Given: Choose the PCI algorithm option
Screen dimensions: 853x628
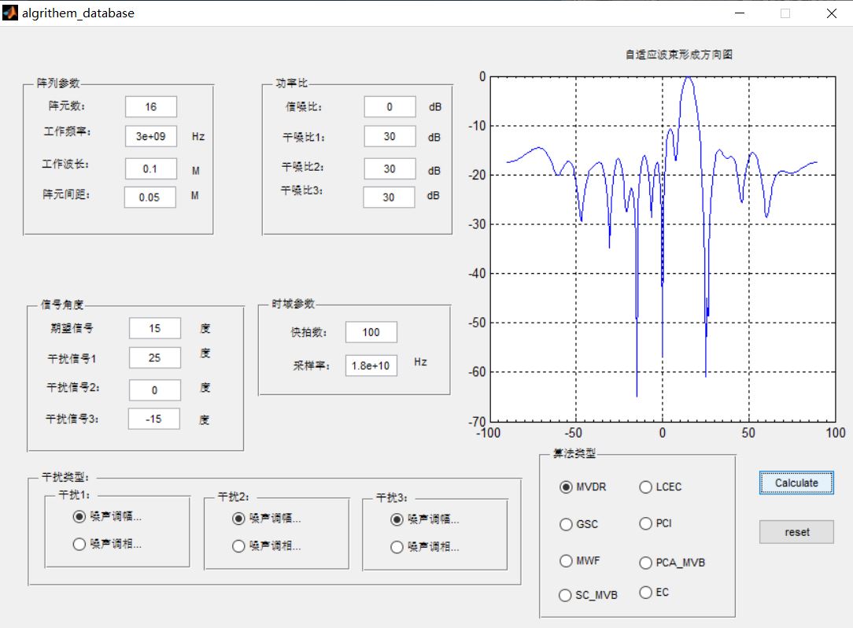Looking at the screenshot, I should click(x=655, y=523).
